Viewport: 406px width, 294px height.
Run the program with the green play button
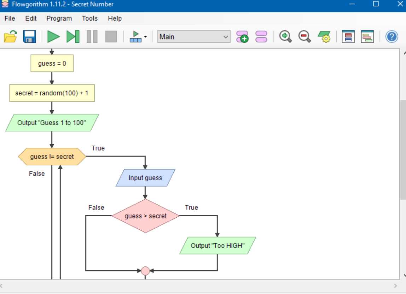pos(54,36)
